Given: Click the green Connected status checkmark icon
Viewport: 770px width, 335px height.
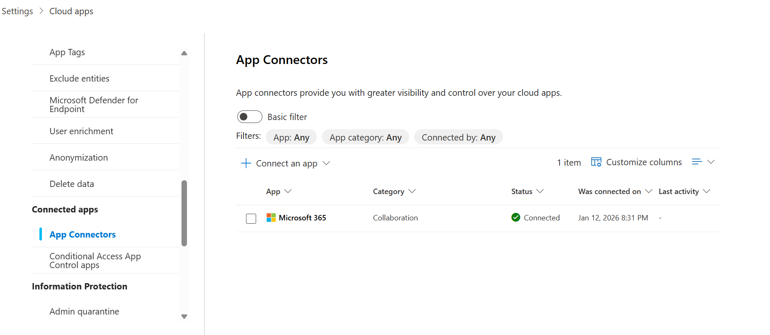Looking at the screenshot, I should 516,217.
